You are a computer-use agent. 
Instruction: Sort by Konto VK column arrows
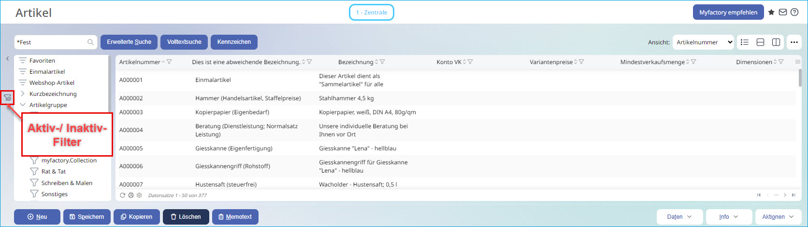coord(464,62)
